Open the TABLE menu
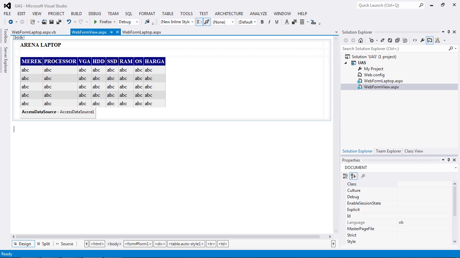 167,13
